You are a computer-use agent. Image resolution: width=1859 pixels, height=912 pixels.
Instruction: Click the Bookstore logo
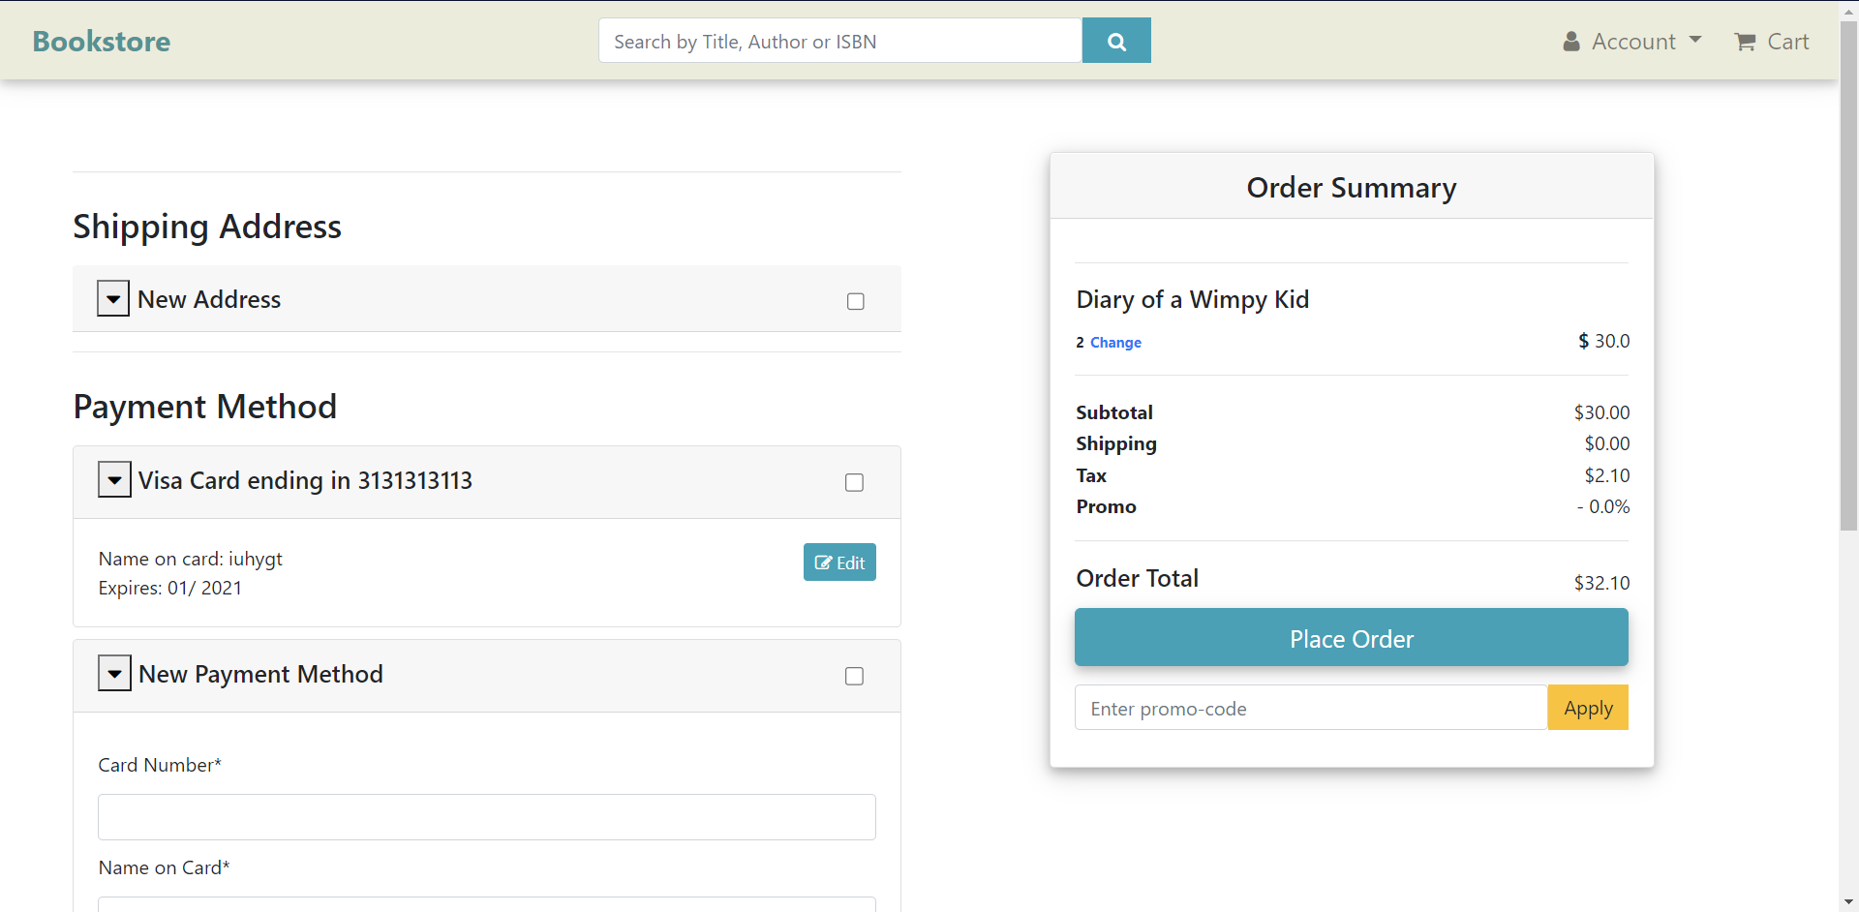coord(102,42)
